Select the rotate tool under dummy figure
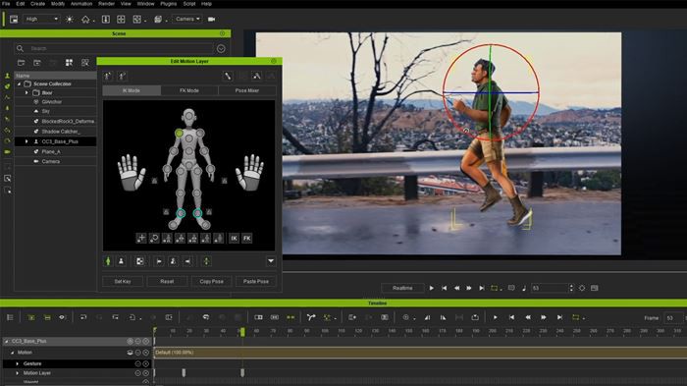 (154, 238)
